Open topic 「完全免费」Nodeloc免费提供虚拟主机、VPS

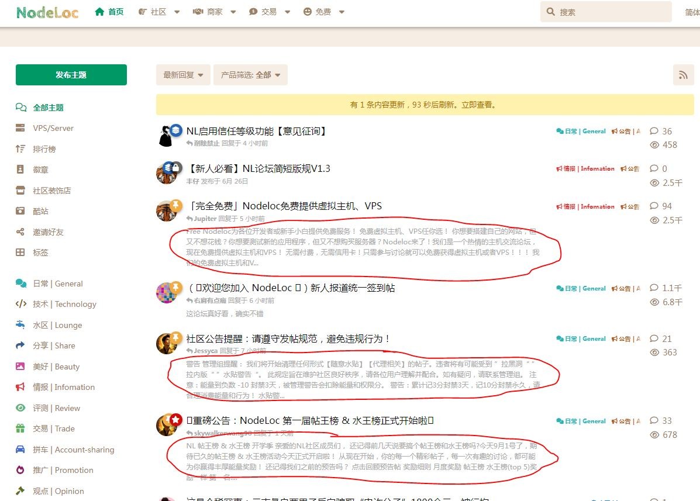(x=284, y=206)
